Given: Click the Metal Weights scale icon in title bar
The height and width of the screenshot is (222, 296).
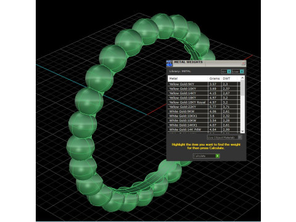Looking at the screenshot, I should [170, 64].
